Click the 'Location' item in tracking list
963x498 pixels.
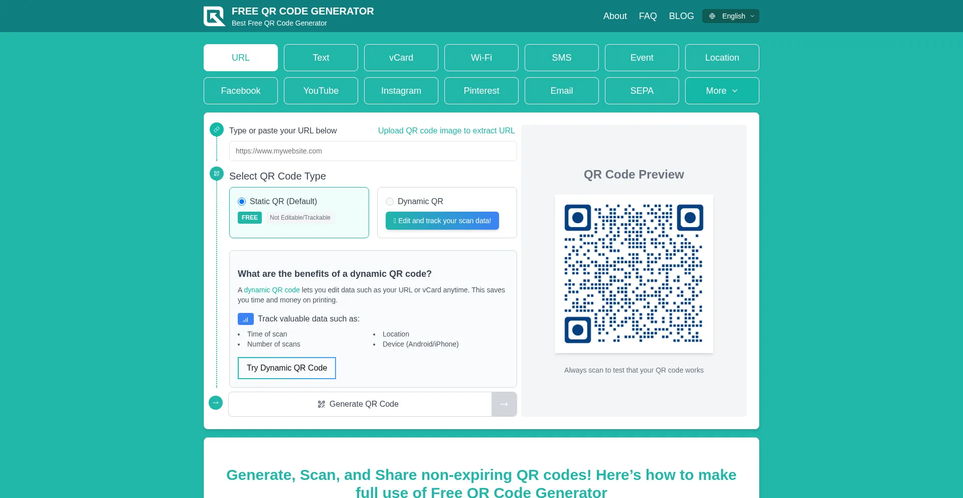point(396,334)
